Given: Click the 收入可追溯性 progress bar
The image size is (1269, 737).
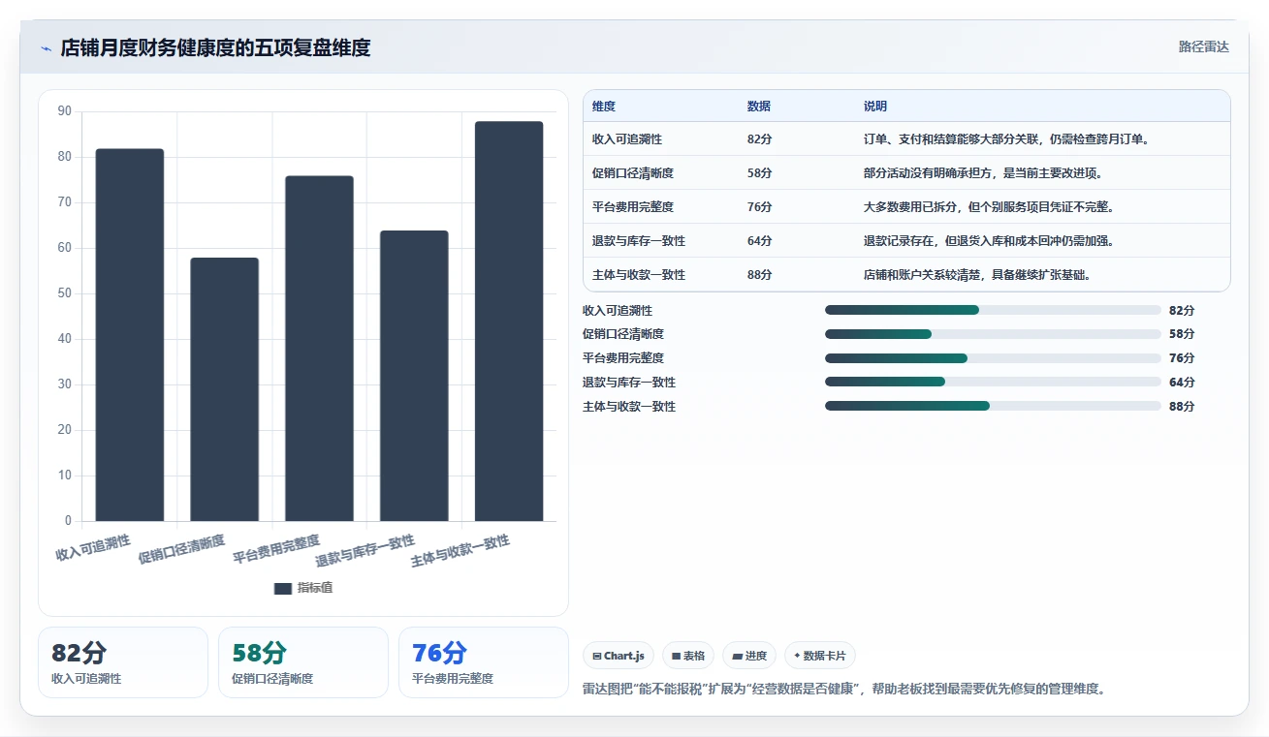Looking at the screenshot, I should pyautogui.click(x=993, y=310).
